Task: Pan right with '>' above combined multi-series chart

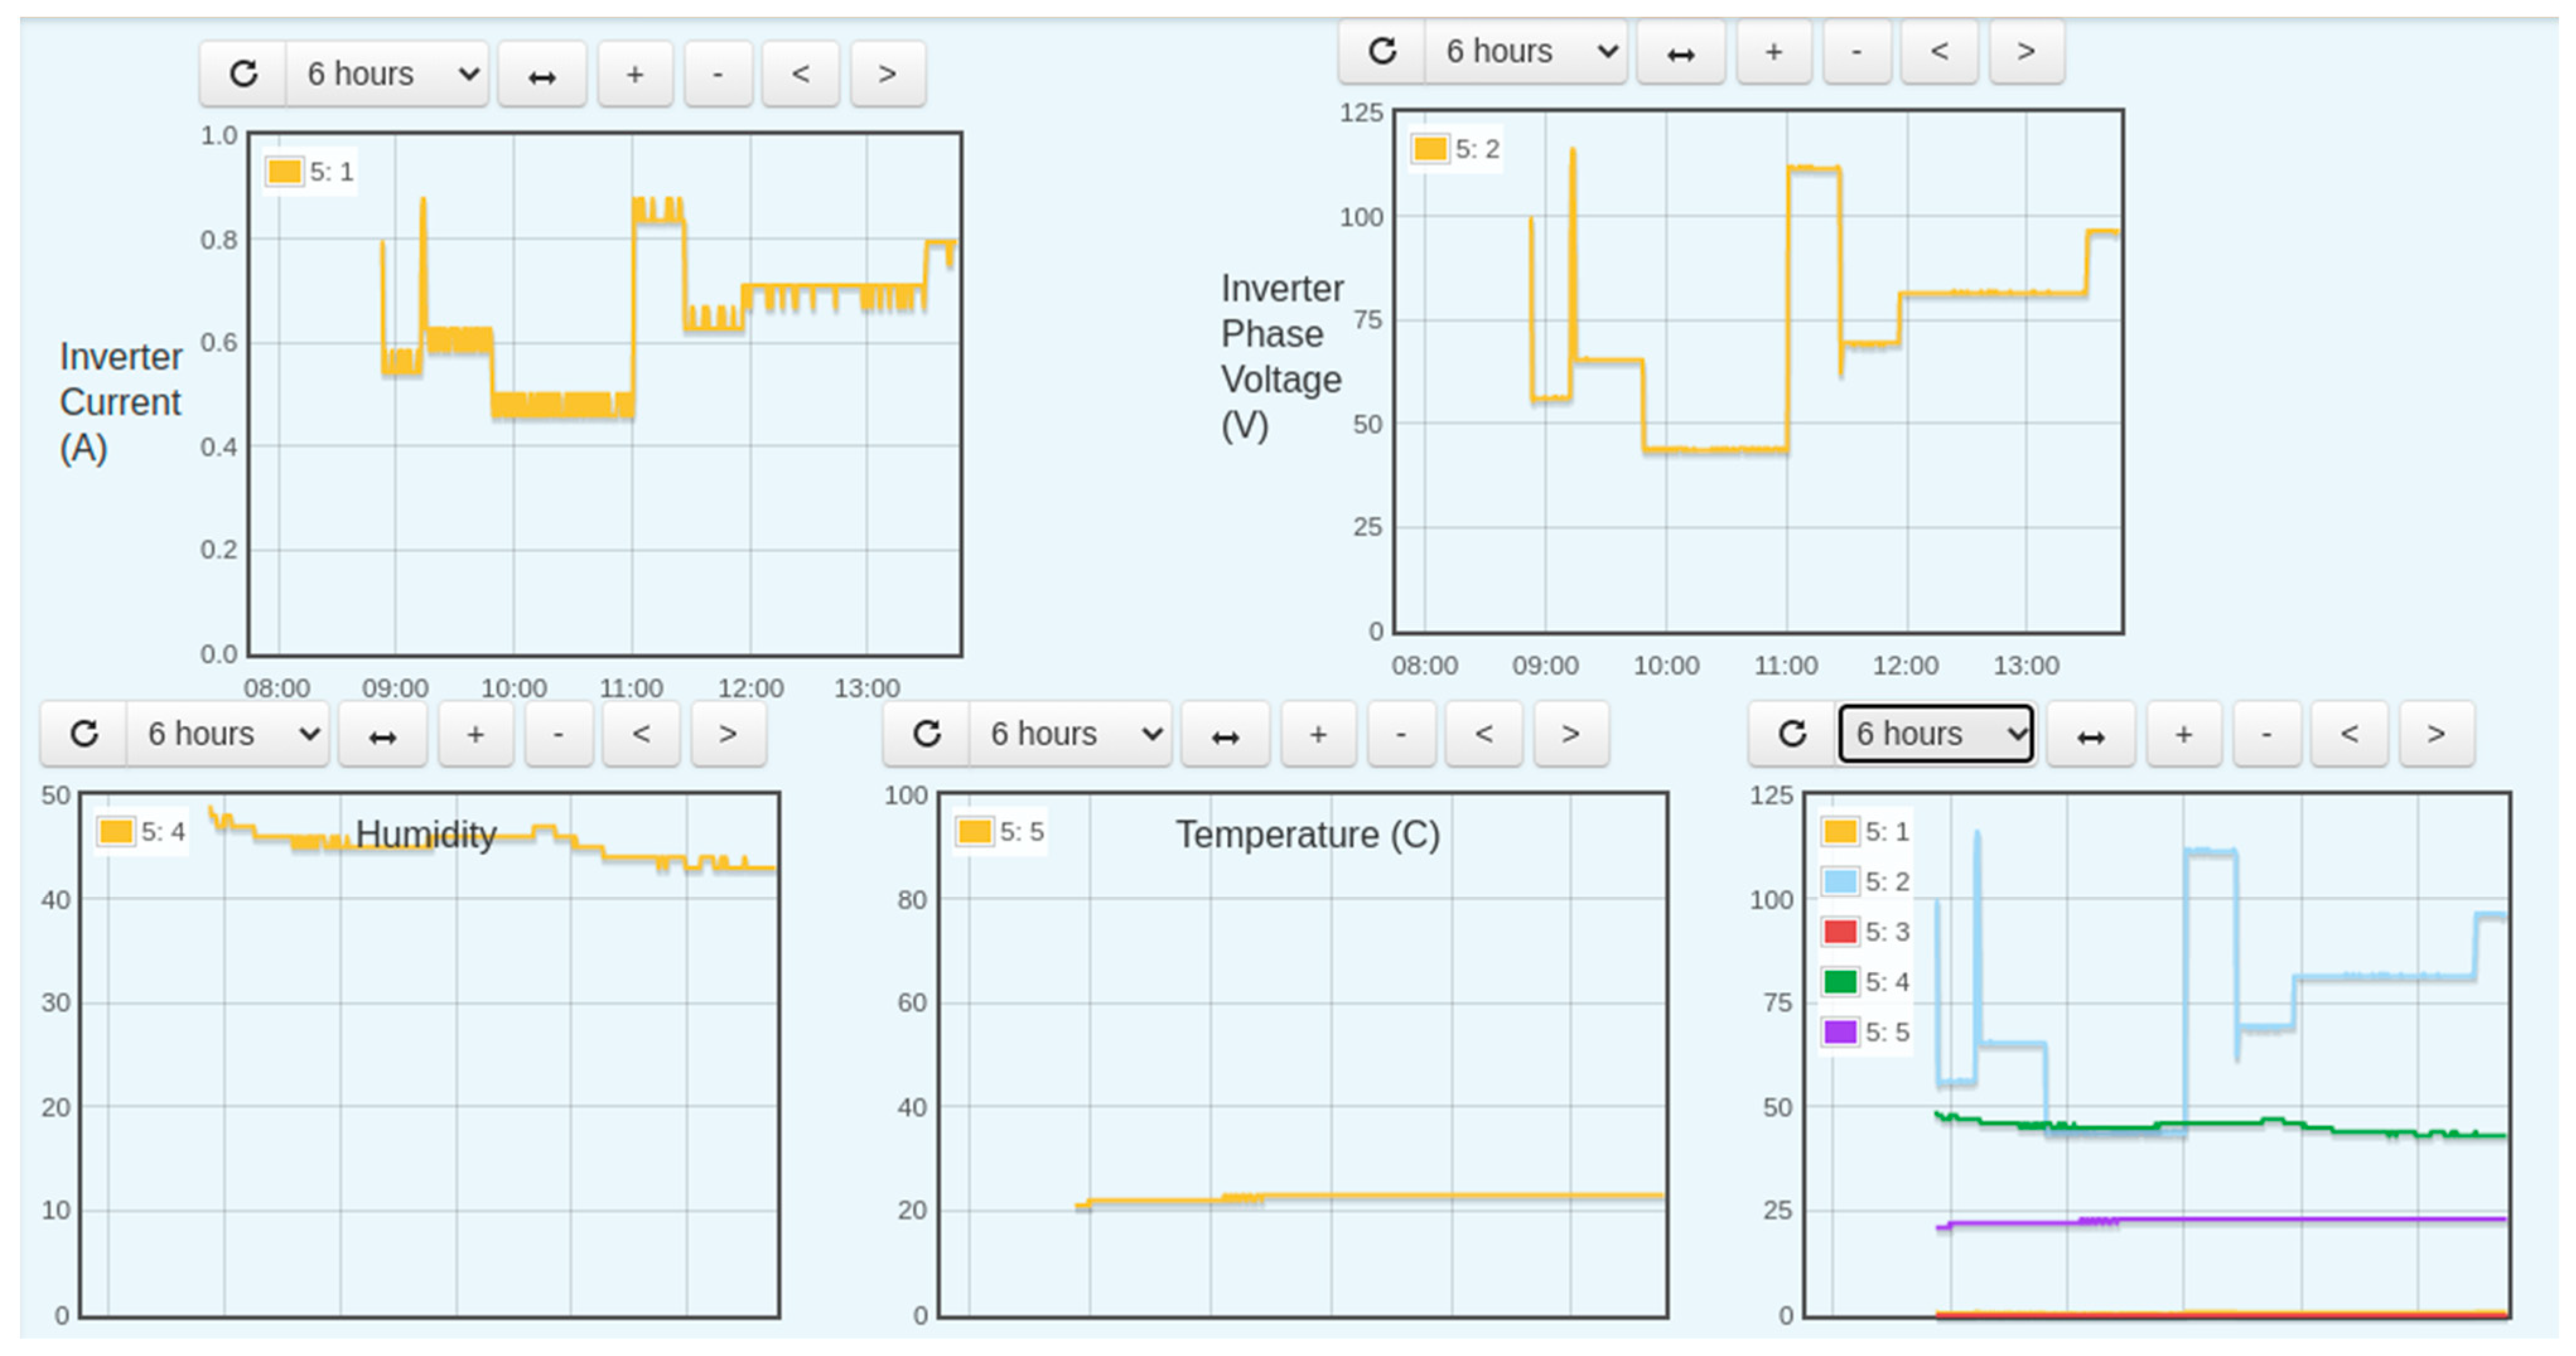Action: pyautogui.click(x=2436, y=735)
